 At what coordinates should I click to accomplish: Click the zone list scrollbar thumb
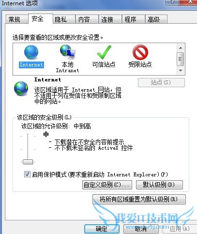[x=181, y=59]
